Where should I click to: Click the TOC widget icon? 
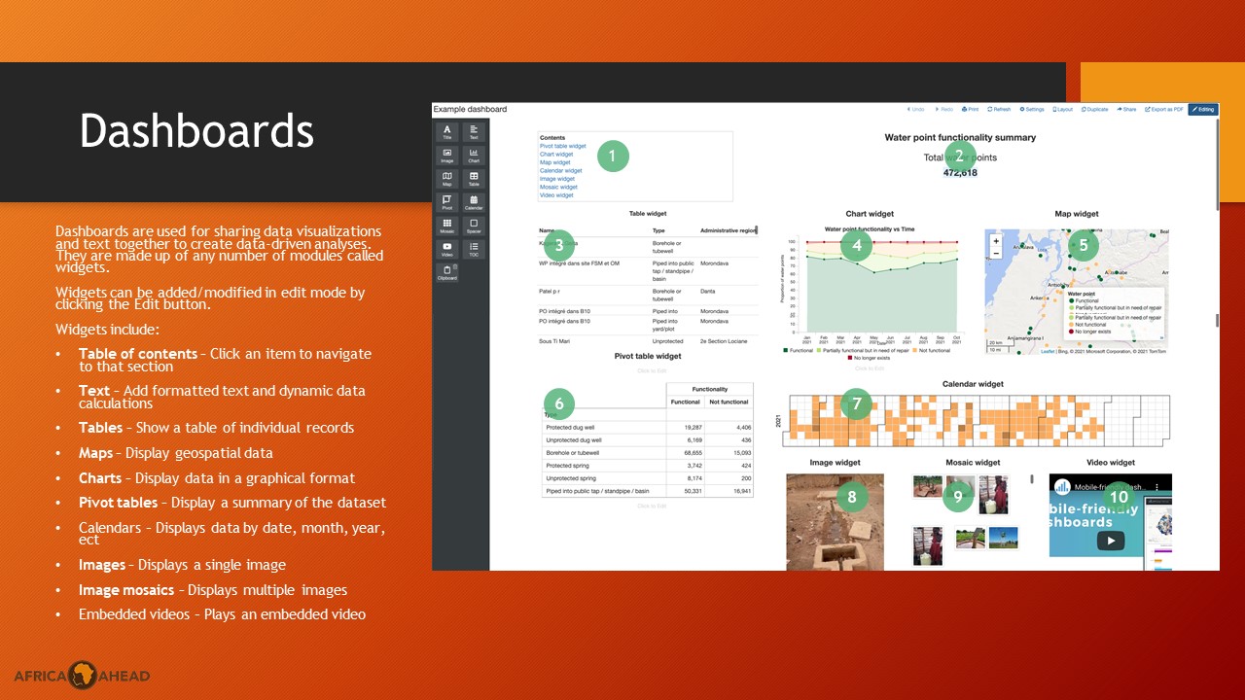[474, 248]
